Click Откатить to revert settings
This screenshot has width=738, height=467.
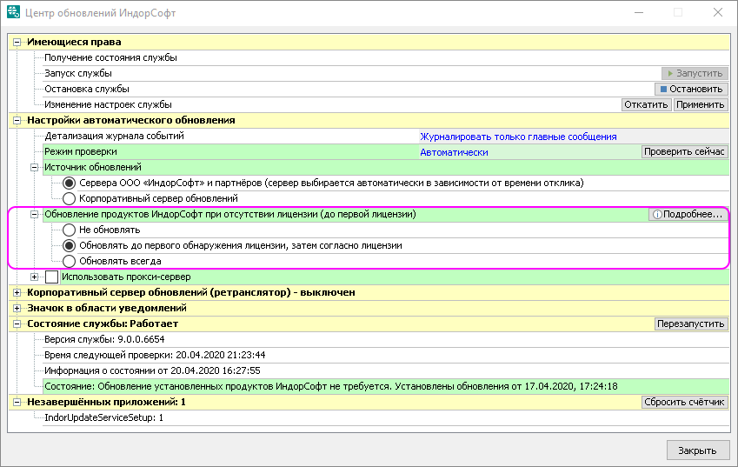[x=646, y=104]
